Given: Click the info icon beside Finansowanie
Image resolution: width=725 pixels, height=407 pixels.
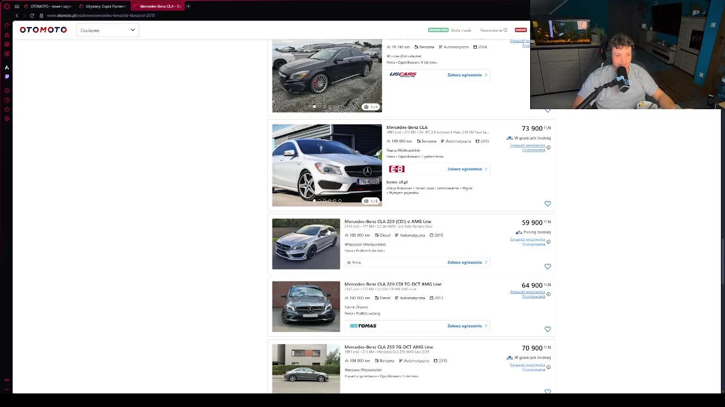Looking at the screenshot, I should (x=505, y=30).
